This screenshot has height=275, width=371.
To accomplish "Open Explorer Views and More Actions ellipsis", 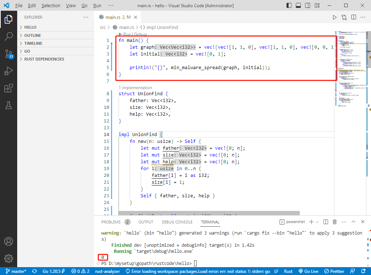I will tap(86, 17).
